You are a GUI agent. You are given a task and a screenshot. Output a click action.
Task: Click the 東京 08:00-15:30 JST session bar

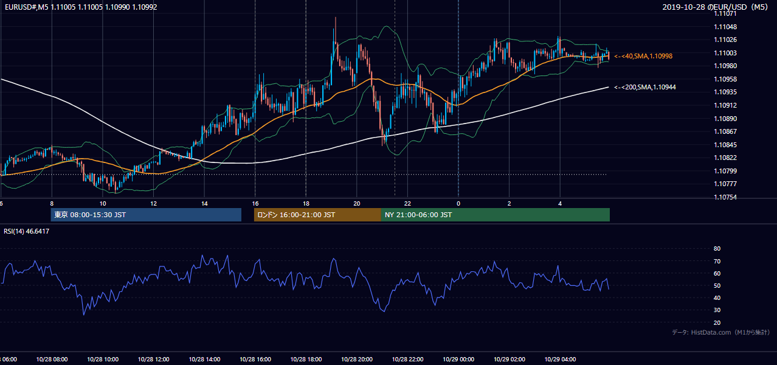pyautogui.click(x=146, y=215)
